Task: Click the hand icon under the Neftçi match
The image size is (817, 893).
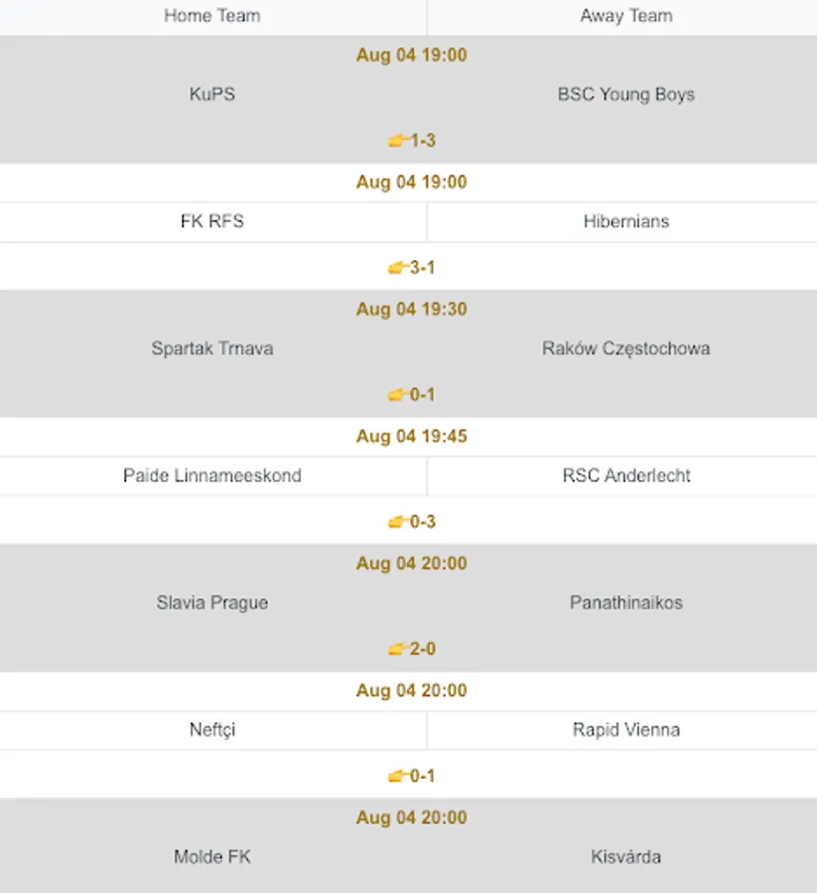Action: 398,776
